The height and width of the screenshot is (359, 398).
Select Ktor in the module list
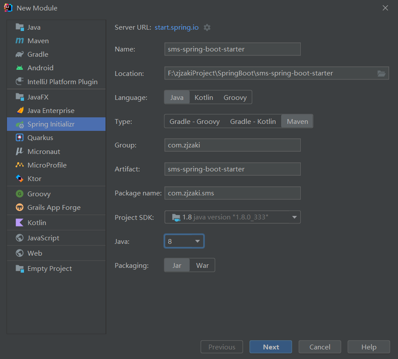pyautogui.click(x=56, y=178)
